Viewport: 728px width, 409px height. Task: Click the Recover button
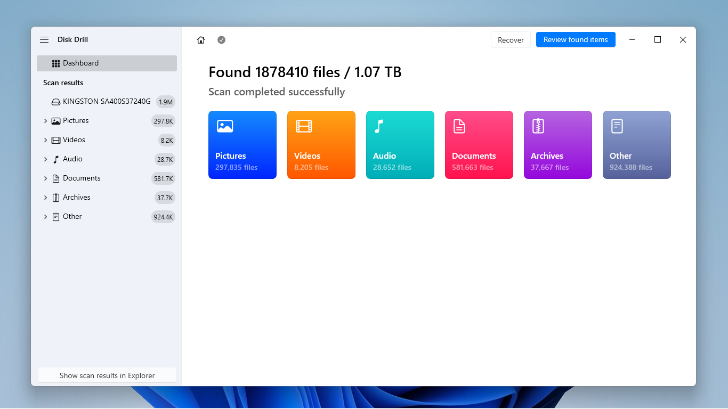511,40
